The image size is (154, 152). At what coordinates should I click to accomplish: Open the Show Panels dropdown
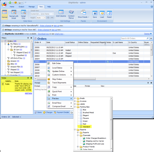click(83, 14)
